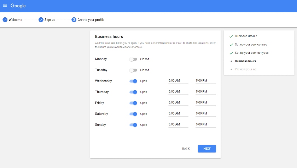
Task: Enable the Tuesday open switch
Action: (133, 70)
